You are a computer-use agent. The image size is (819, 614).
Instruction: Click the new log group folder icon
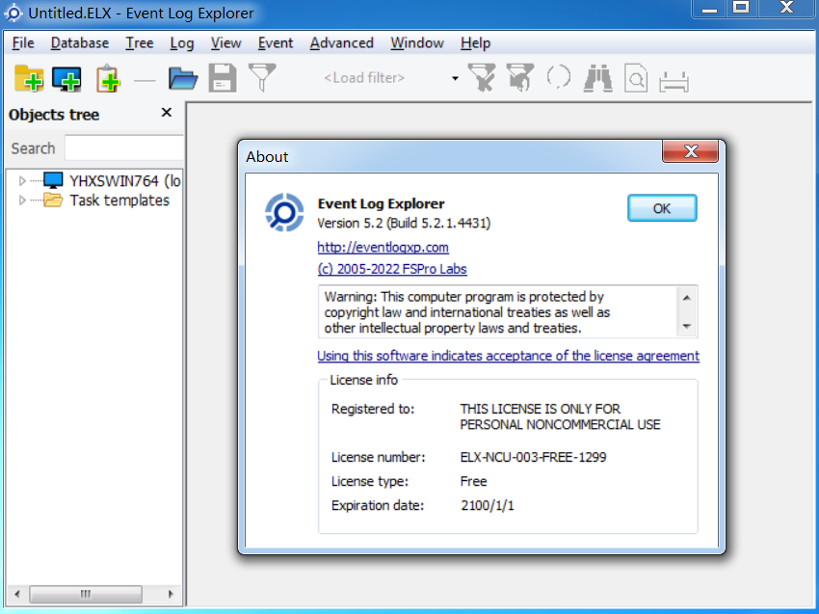[x=29, y=78]
